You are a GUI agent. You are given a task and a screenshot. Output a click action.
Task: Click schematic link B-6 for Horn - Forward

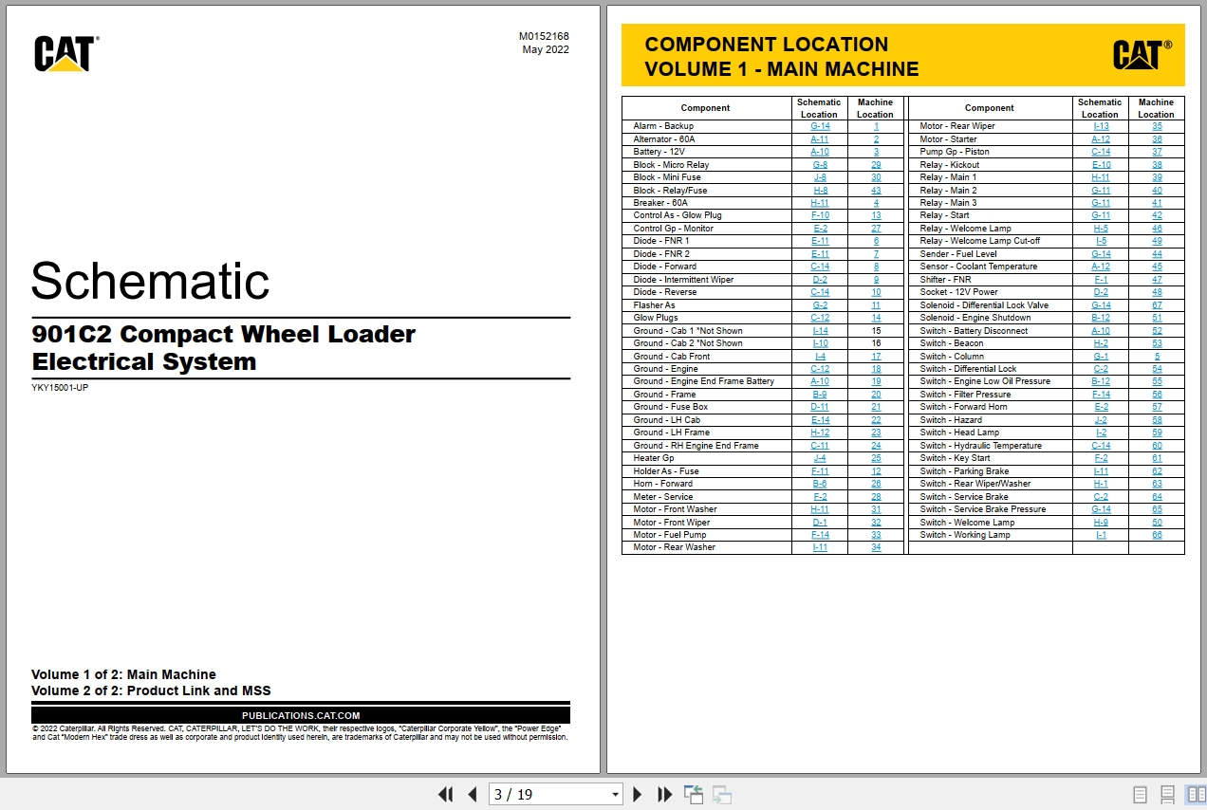pyautogui.click(x=820, y=484)
